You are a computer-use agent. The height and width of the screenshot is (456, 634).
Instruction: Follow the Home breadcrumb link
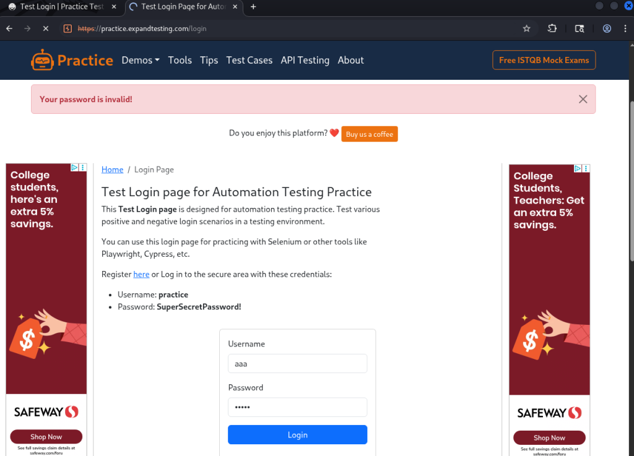click(112, 170)
